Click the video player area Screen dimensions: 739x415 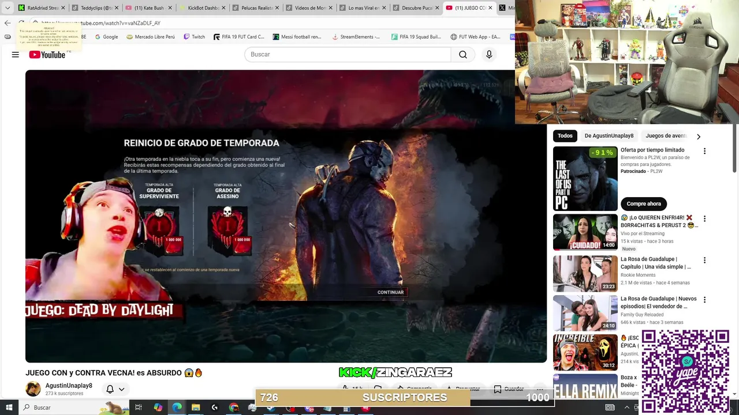pyautogui.click(x=286, y=216)
